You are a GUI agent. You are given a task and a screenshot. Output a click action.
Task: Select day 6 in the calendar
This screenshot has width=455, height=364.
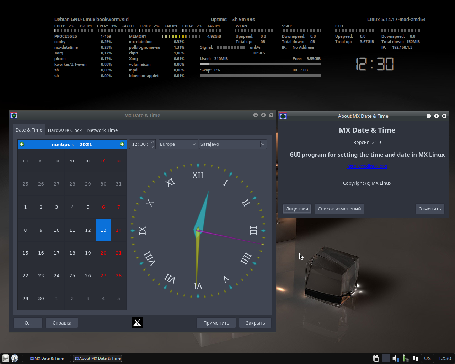(103, 207)
